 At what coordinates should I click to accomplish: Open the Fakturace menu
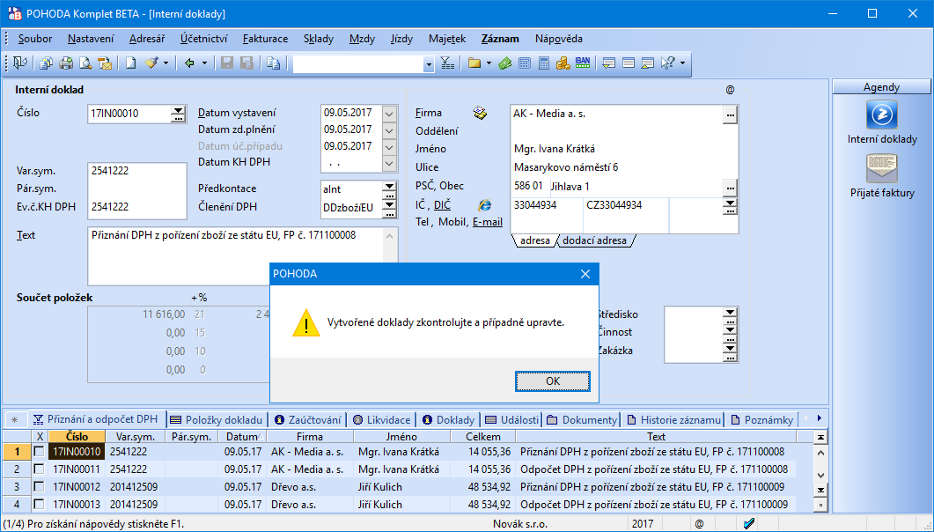click(x=265, y=39)
